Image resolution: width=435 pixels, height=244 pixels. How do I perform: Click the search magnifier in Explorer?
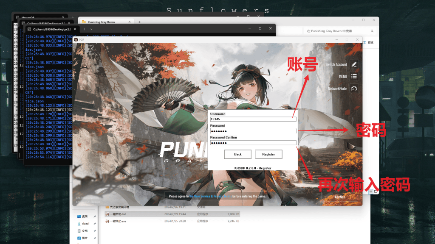(x=372, y=31)
